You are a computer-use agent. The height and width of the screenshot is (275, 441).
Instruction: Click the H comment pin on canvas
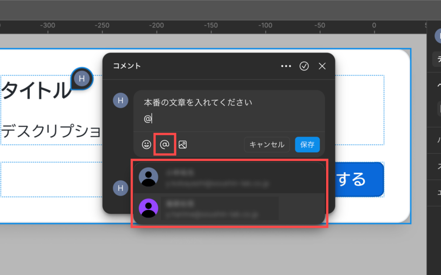82,79
